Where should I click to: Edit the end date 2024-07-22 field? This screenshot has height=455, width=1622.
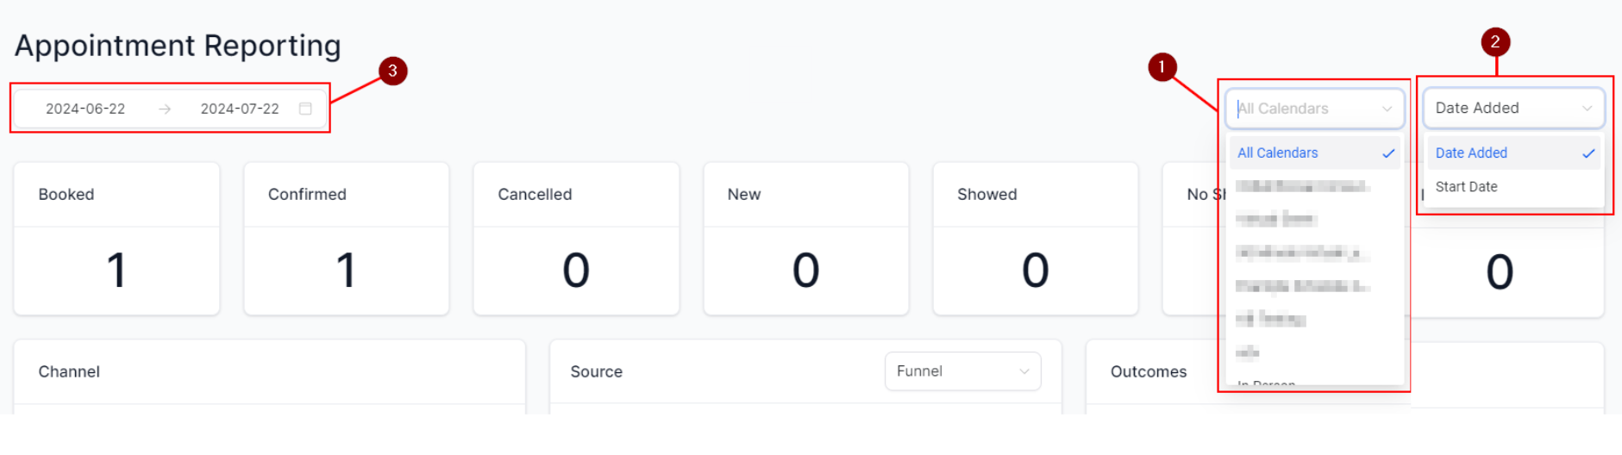240,109
